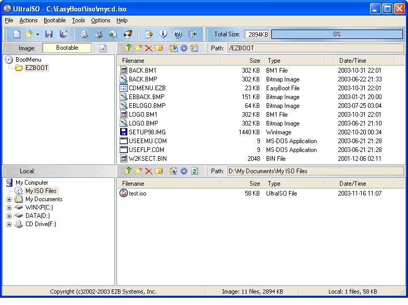Open the File menu
The image size is (408, 305).
9,20
